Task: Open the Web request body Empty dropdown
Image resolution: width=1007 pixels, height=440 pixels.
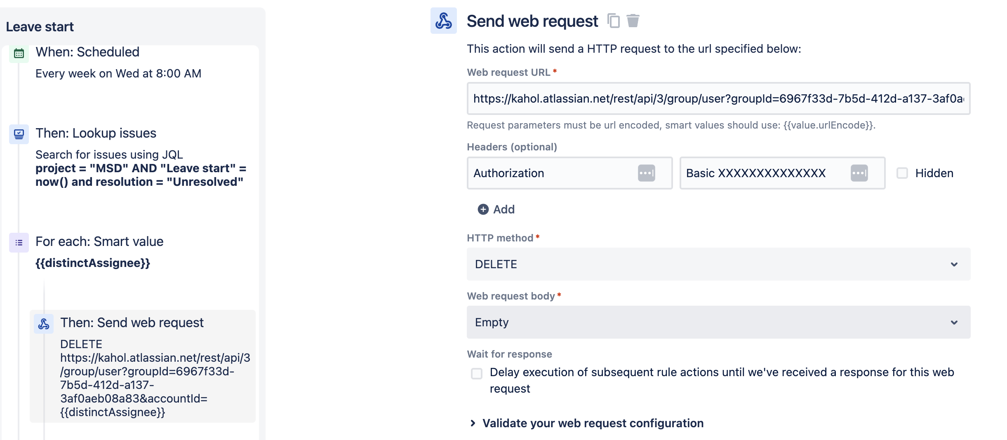Action: [x=718, y=322]
